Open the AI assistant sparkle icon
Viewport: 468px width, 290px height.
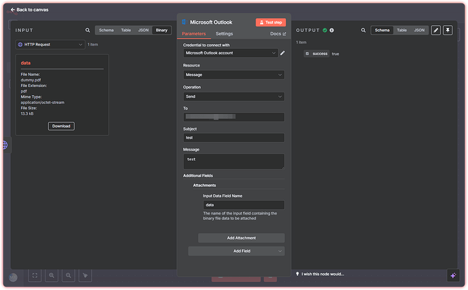click(453, 275)
